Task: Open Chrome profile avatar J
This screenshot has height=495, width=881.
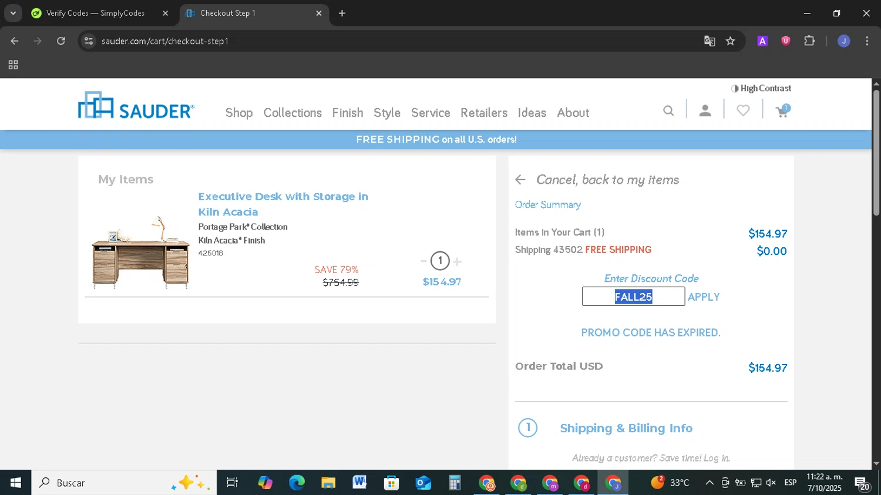Action: tap(844, 41)
